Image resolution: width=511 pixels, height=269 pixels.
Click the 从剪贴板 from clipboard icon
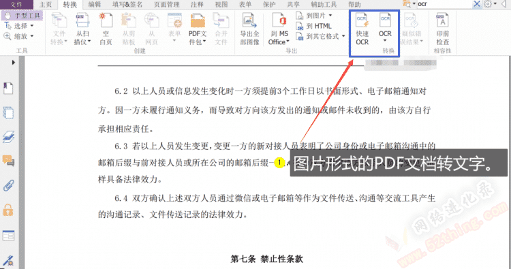tap(129, 20)
